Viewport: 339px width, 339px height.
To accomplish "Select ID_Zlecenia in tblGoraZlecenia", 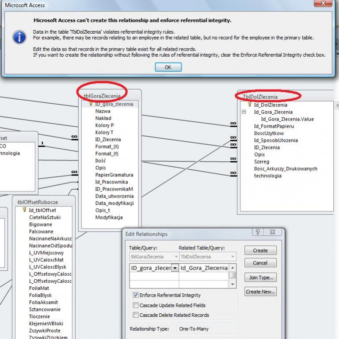I will tap(108, 140).
